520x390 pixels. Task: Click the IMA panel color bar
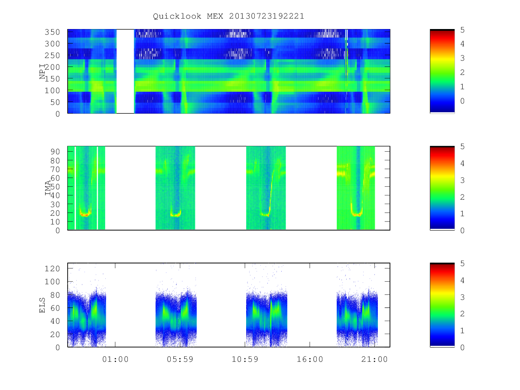pyautogui.click(x=442, y=188)
